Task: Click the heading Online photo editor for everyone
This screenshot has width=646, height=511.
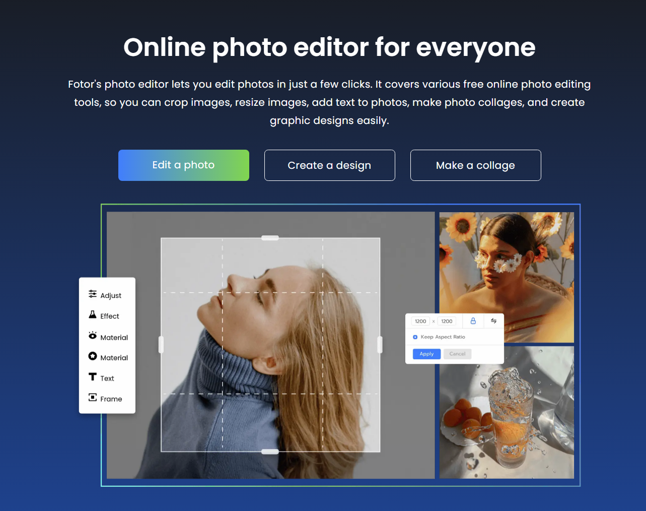Action: tap(329, 47)
